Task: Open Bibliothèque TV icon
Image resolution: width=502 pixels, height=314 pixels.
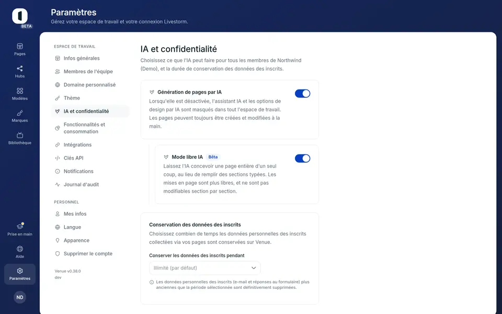Action: tap(20, 135)
